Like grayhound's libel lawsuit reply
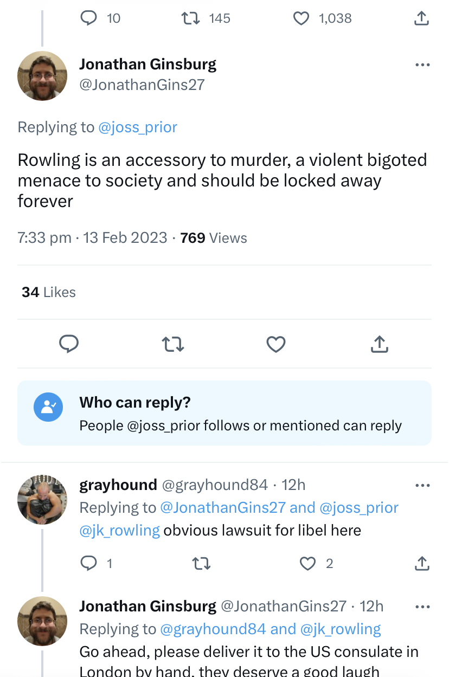 308,564
